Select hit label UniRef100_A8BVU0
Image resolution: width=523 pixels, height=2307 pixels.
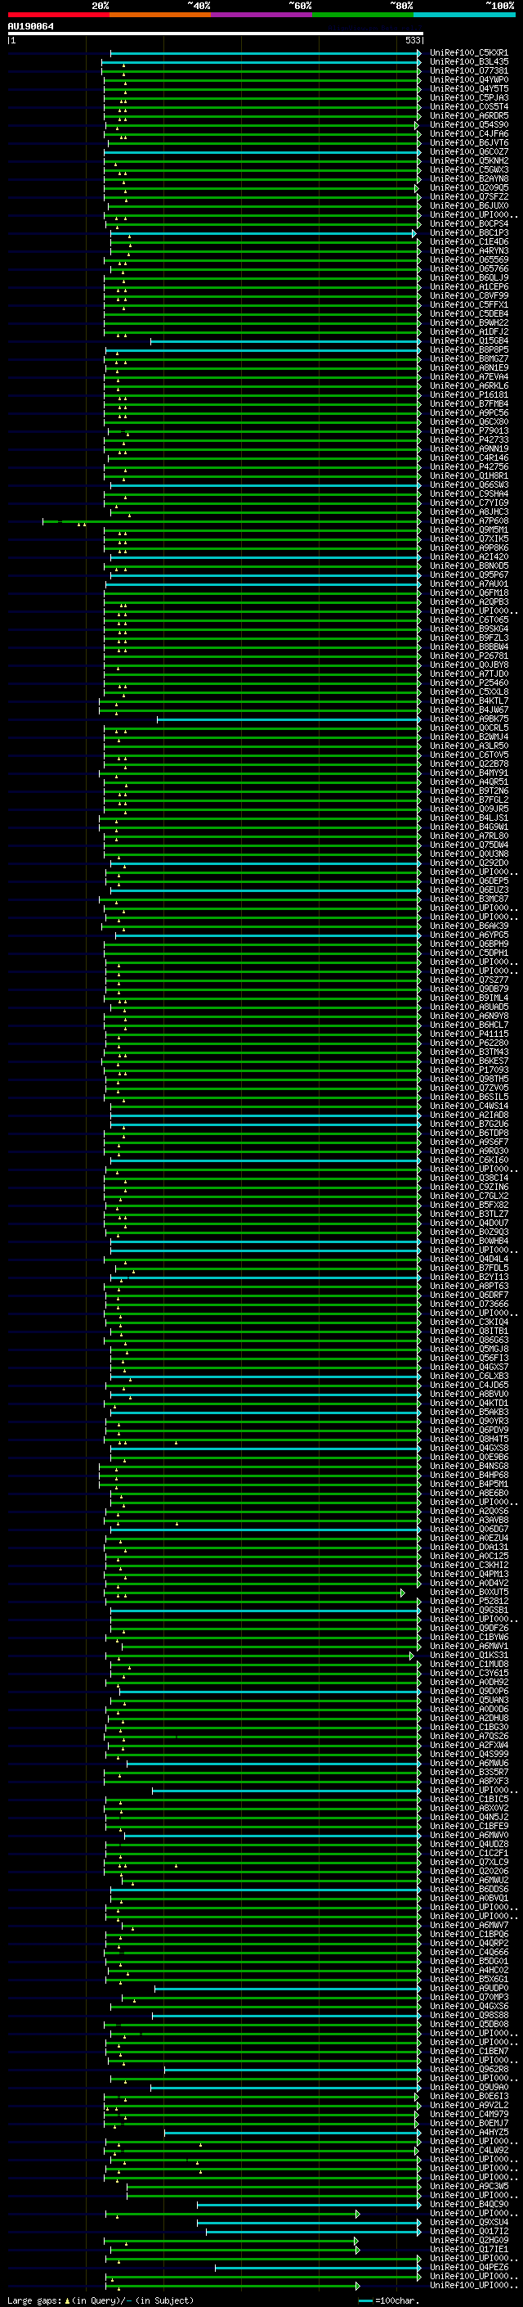[x=469, y=1395]
